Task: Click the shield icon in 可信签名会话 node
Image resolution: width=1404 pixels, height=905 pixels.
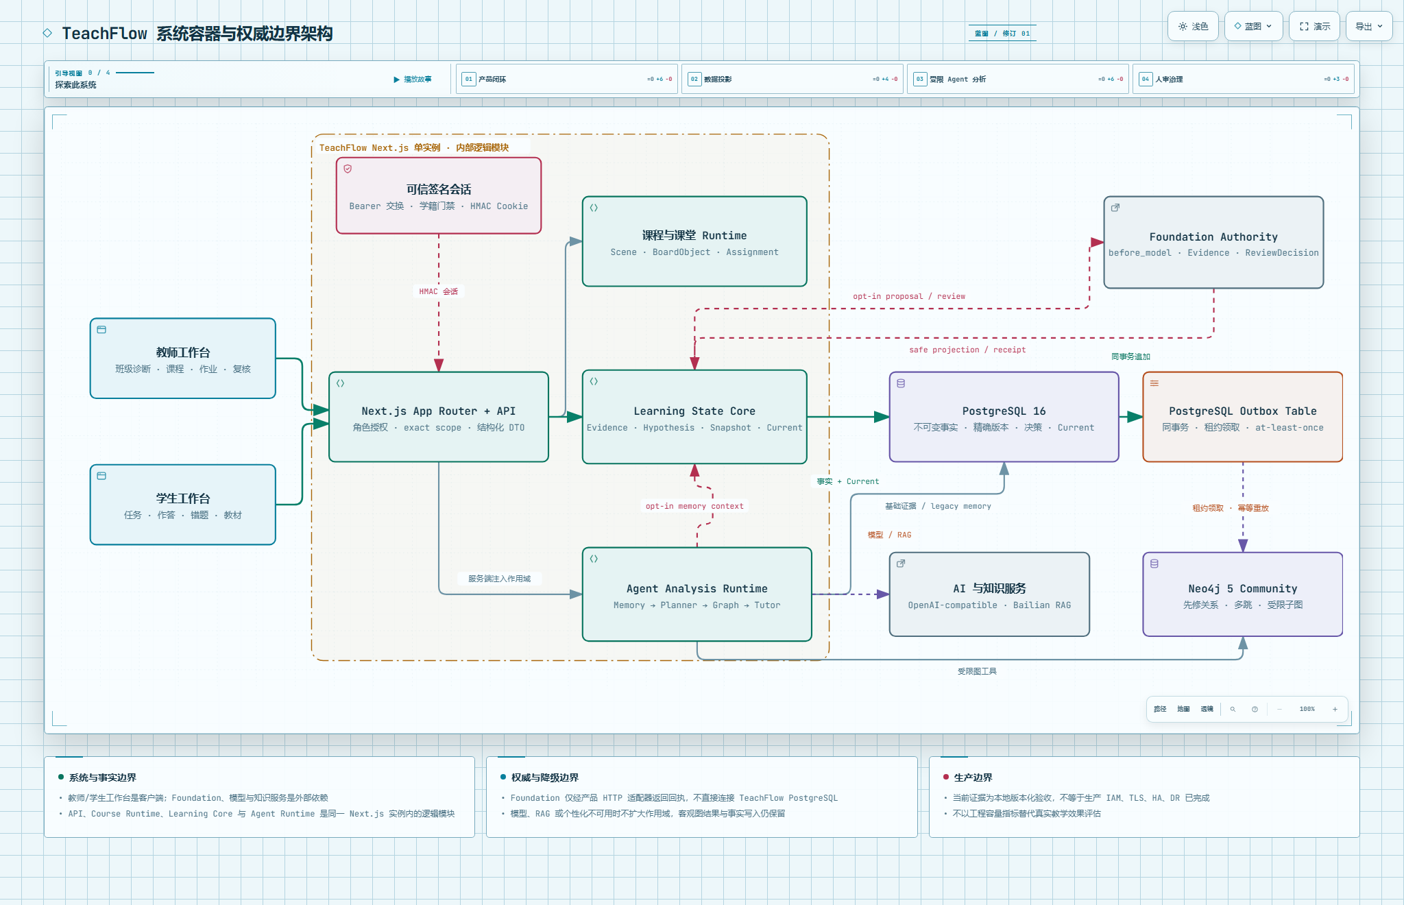Action: pyautogui.click(x=348, y=169)
